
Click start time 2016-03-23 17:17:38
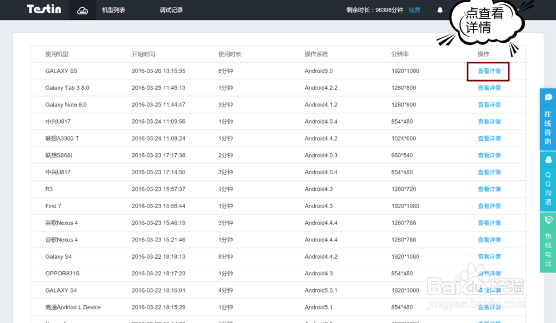[x=158, y=155]
